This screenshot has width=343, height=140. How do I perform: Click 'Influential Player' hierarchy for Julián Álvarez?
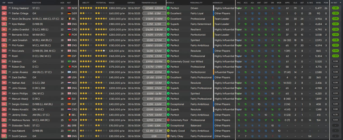pyautogui.click(x=224, y=72)
